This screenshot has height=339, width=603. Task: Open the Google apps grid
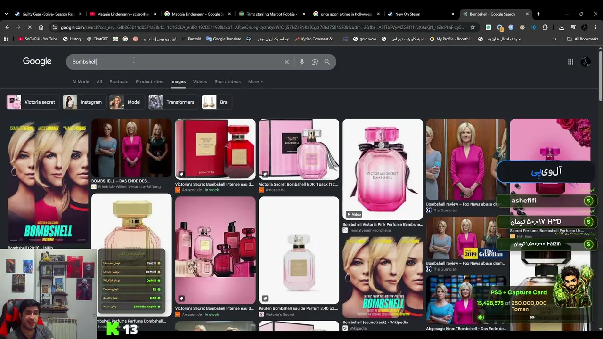click(570, 62)
